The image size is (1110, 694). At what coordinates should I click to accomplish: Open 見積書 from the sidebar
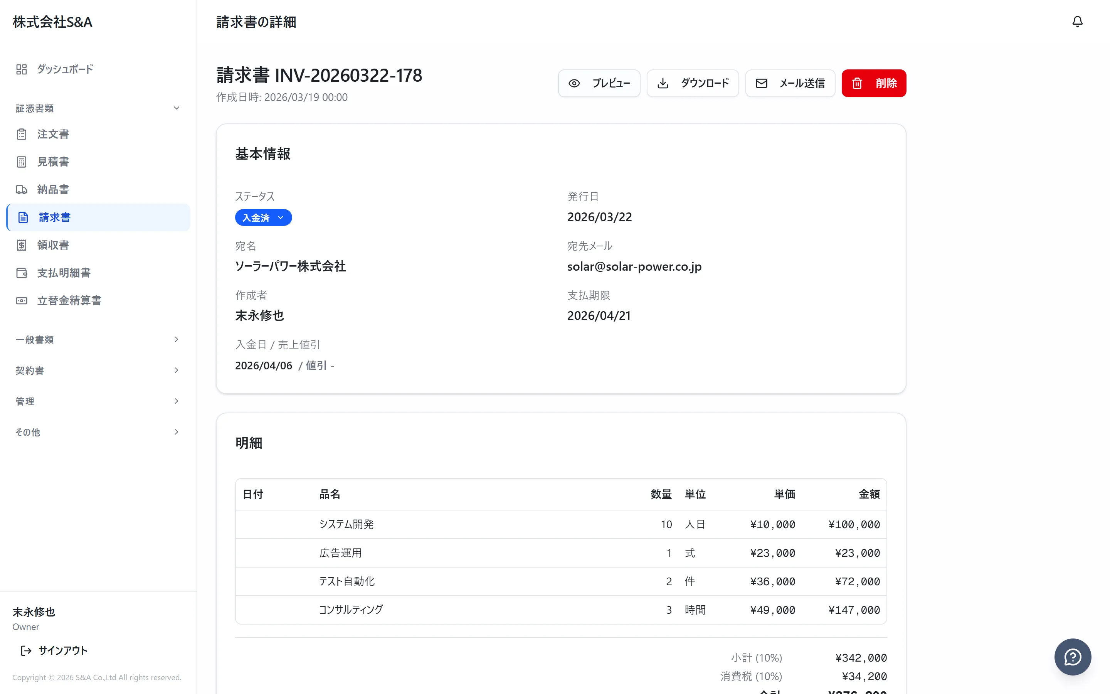(x=53, y=162)
